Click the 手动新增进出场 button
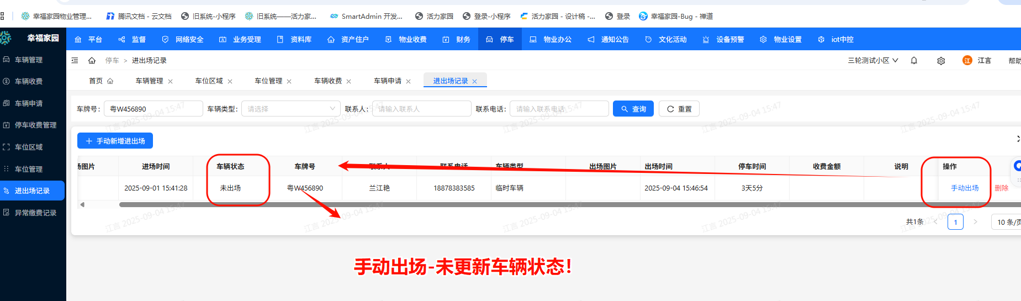Screen dimensions: 1021x301 [x=115, y=141]
